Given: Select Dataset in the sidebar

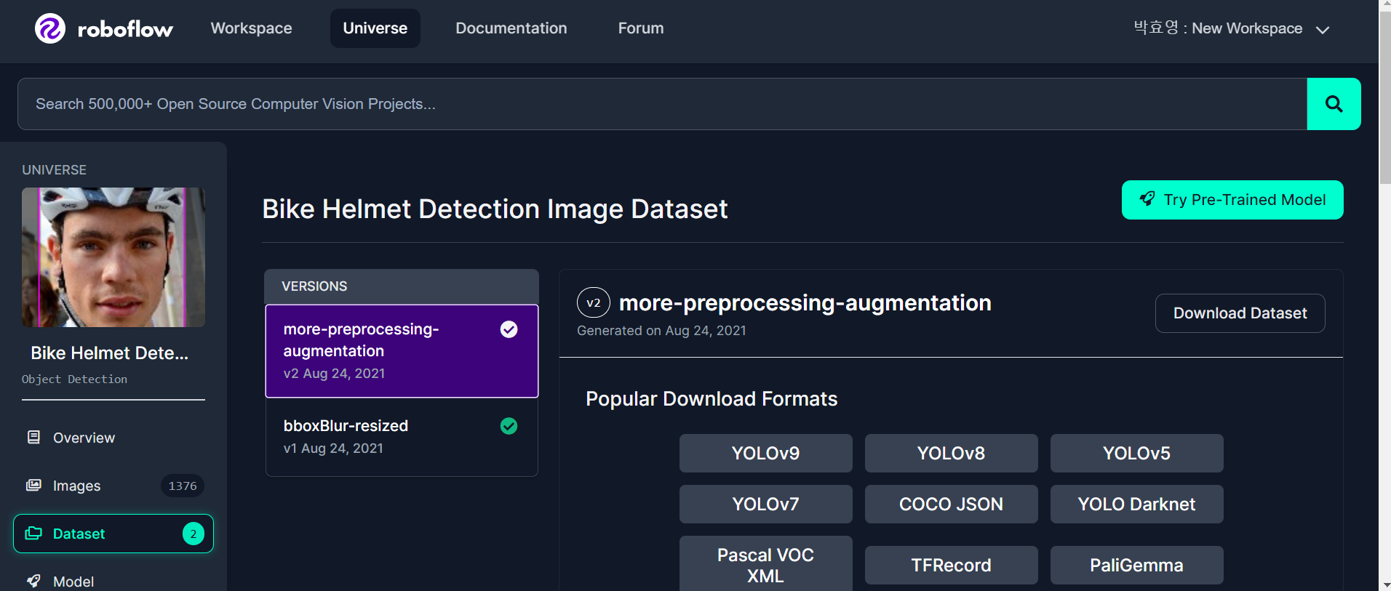Looking at the screenshot, I should point(113,534).
